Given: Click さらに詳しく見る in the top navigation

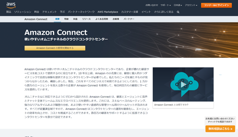Looking at the screenshot, I should [164, 12].
